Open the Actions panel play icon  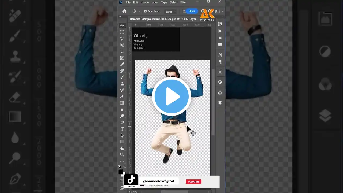[220, 31]
